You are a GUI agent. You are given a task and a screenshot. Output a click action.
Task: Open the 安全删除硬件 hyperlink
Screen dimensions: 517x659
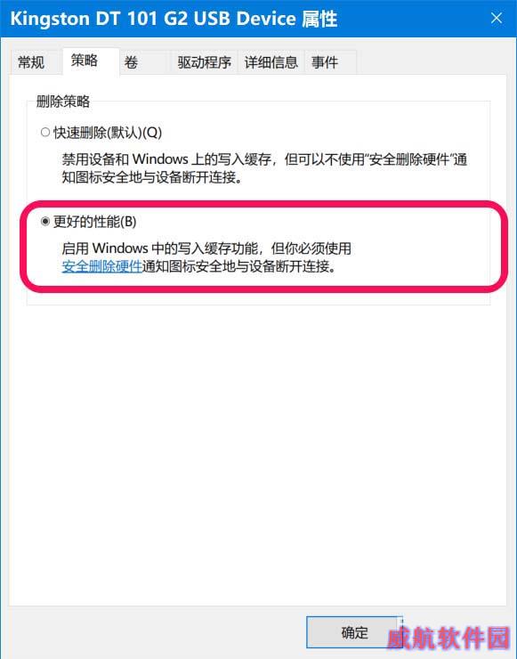point(102,266)
